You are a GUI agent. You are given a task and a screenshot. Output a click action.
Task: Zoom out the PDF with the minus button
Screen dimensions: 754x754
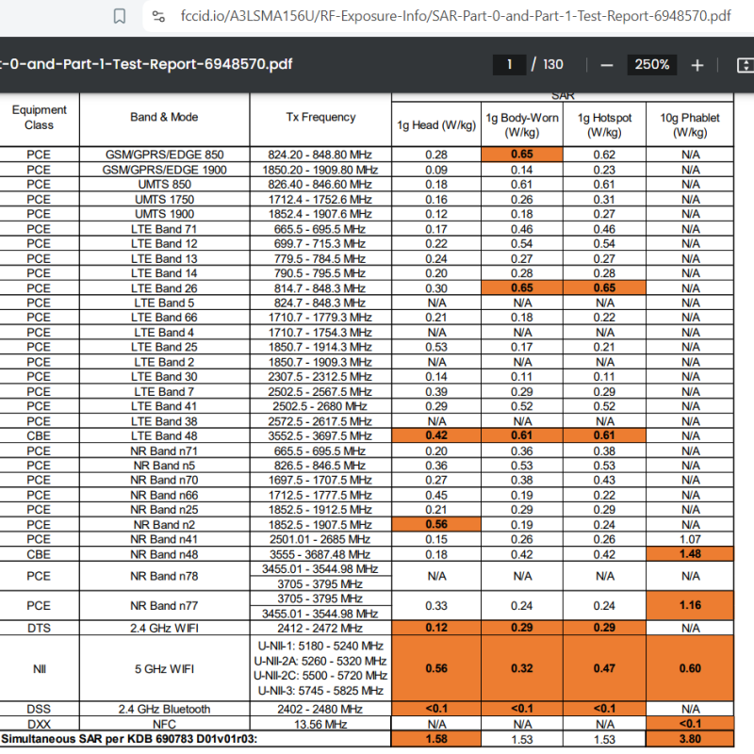607,65
